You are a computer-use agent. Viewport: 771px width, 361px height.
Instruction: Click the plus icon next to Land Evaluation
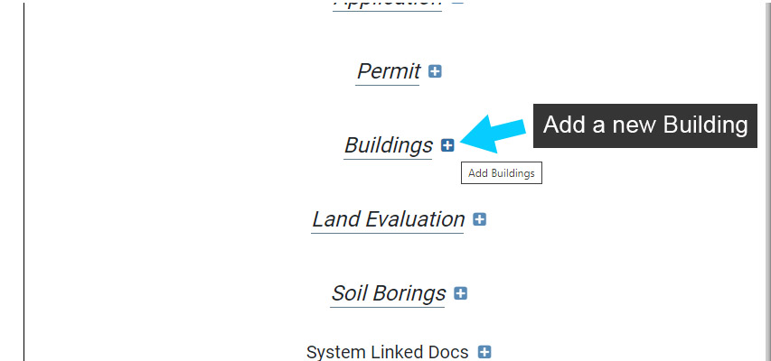click(479, 219)
